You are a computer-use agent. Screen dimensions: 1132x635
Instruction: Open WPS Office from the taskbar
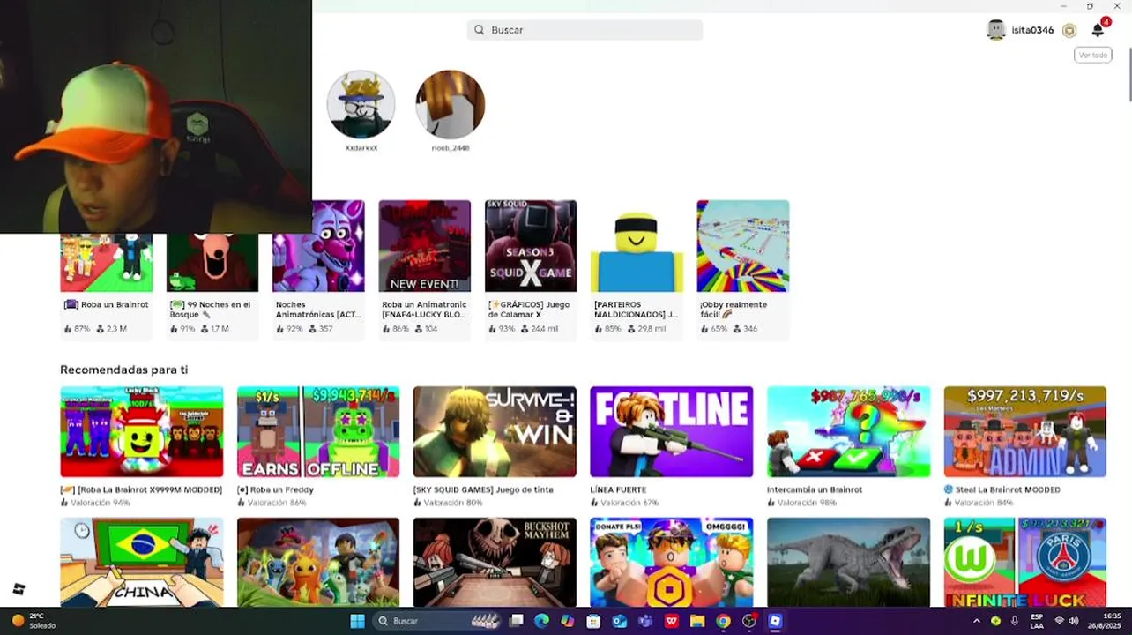[671, 621]
